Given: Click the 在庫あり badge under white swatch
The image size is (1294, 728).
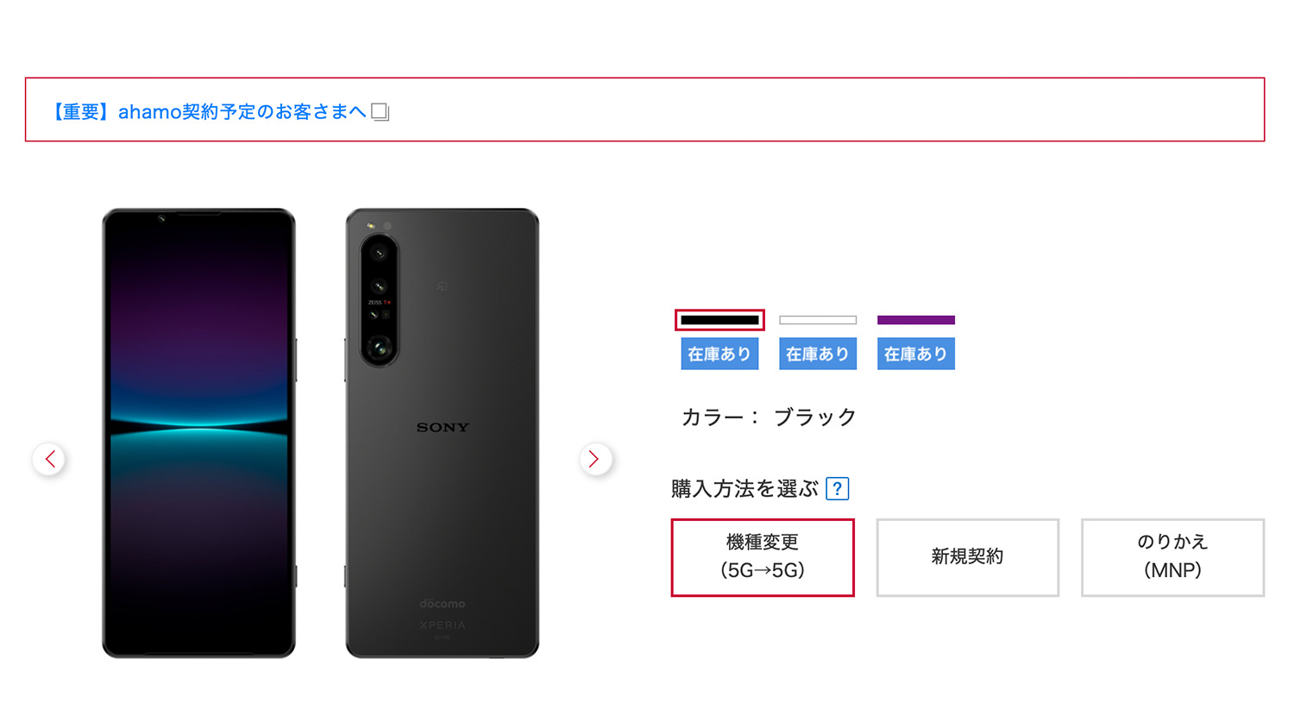Looking at the screenshot, I should [x=818, y=354].
